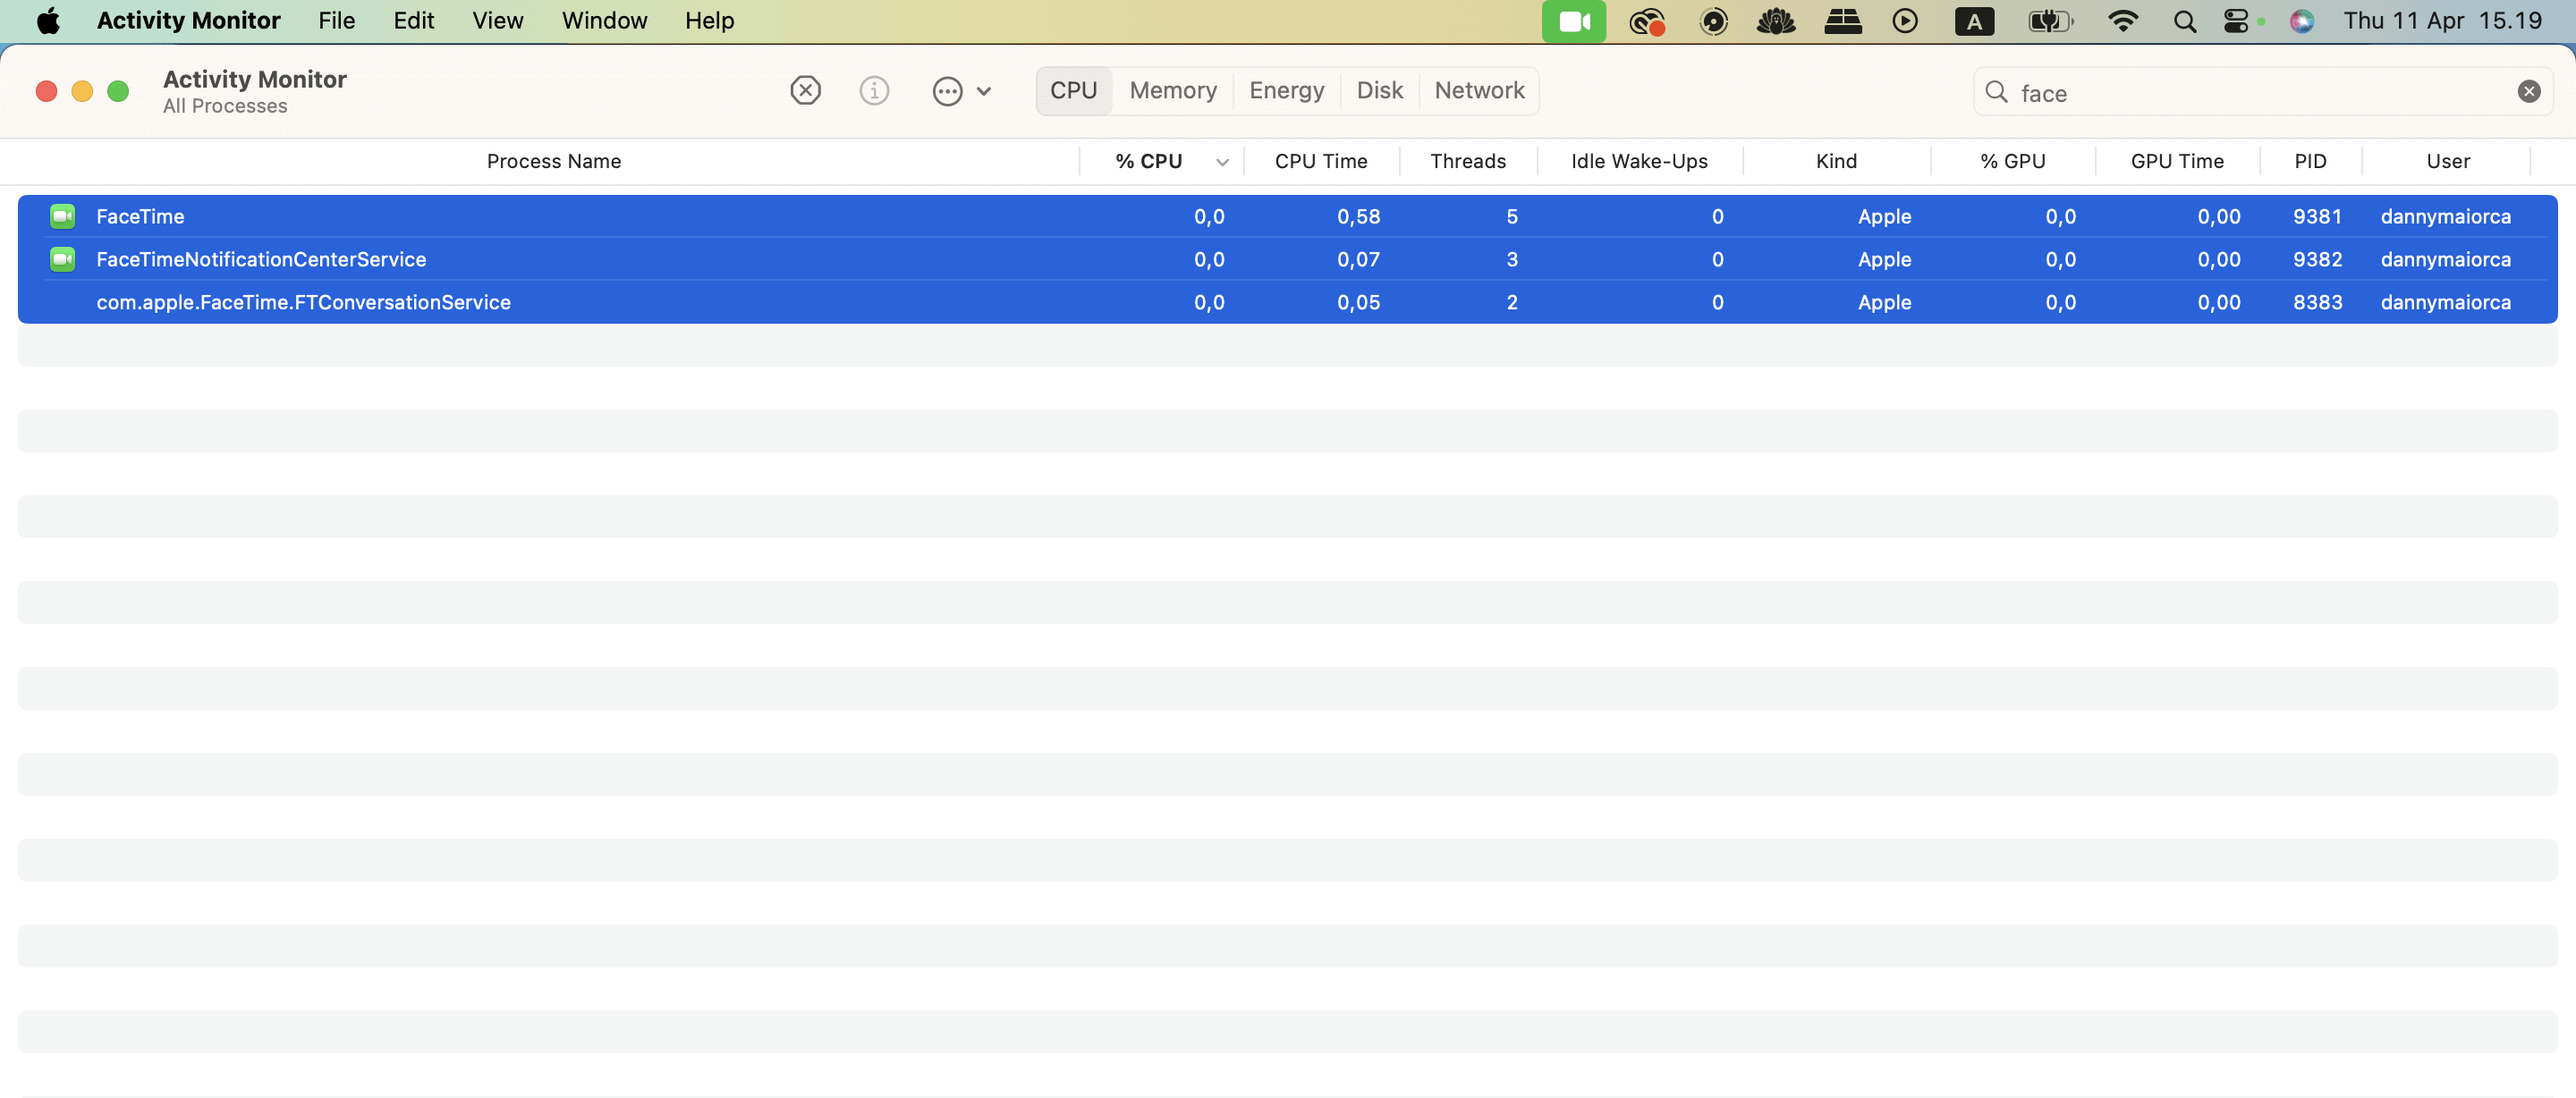Open Control Center from menu bar
The image size is (2576, 1098).
pyautogui.click(x=2236, y=21)
